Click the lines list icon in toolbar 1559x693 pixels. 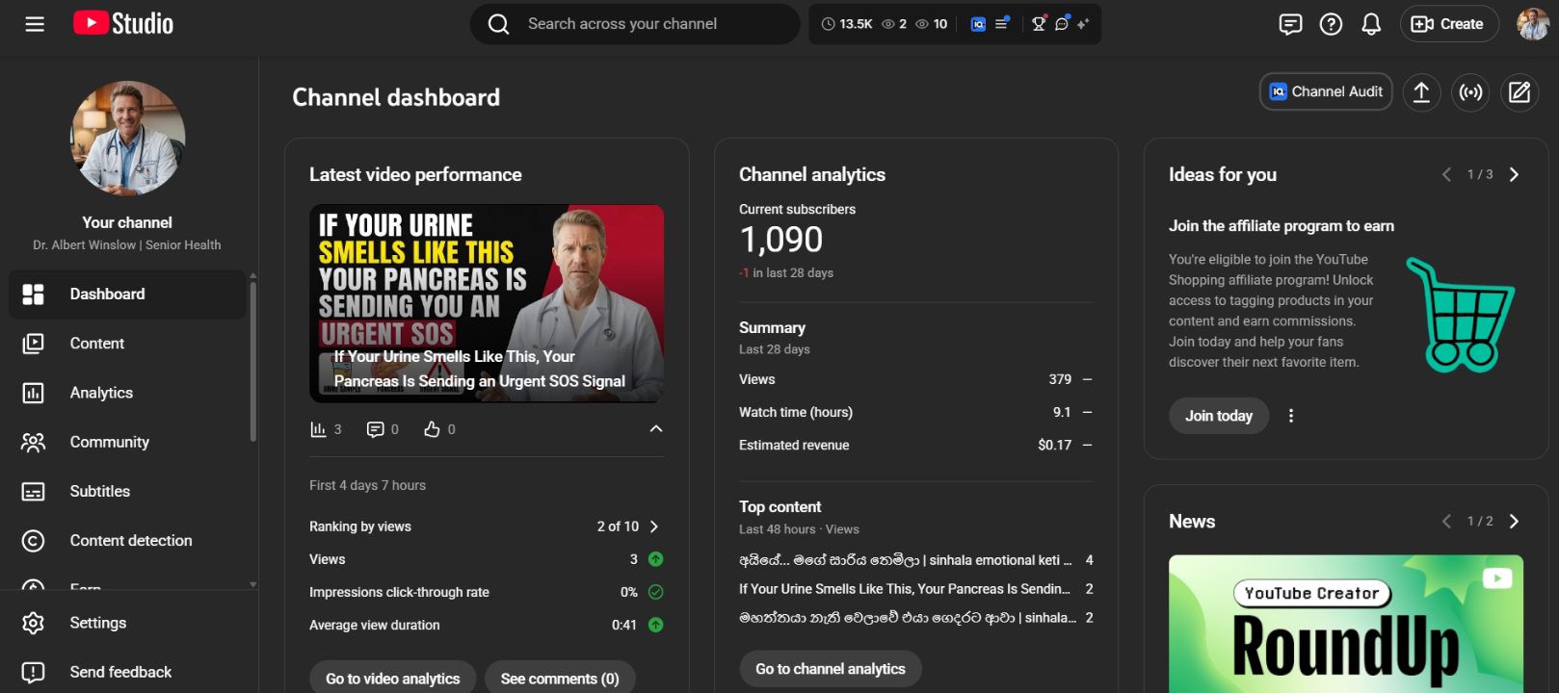click(1001, 24)
